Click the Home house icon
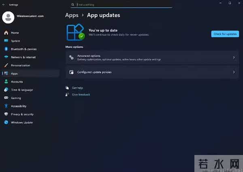The height and width of the screenshot is (172, 243). [6, 33]
